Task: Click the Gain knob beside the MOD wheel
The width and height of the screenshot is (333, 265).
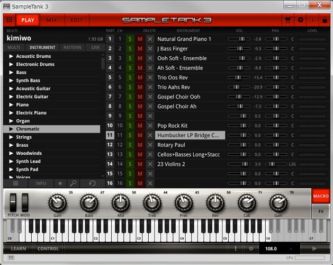Action: (x=58, y=203)
